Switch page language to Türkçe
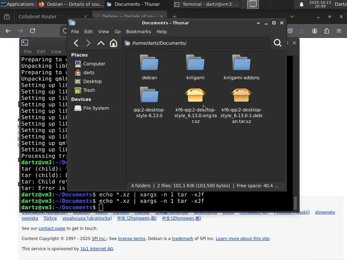This screenshot has width=347, height=260. 50,218
